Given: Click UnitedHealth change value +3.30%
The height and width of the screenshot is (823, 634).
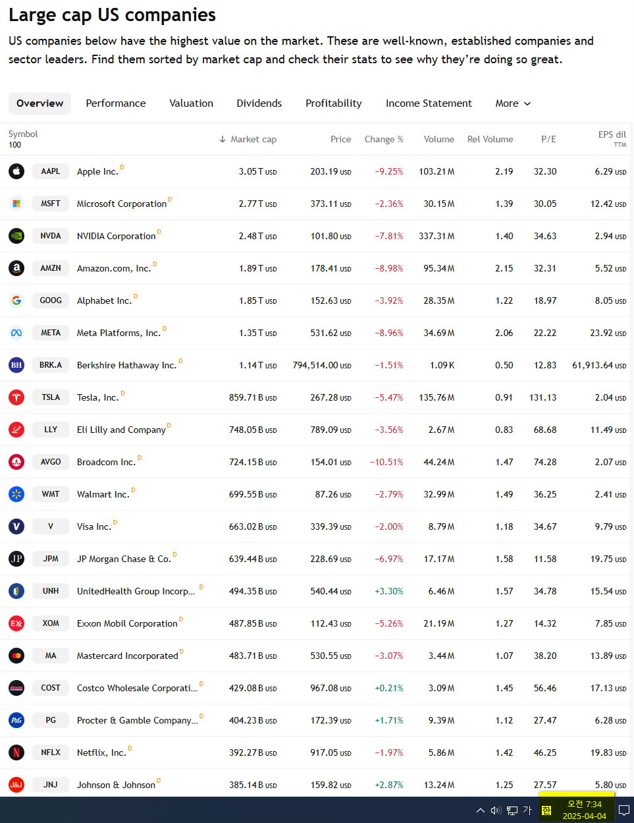Looking at the screenshot, I should [389, 591].
